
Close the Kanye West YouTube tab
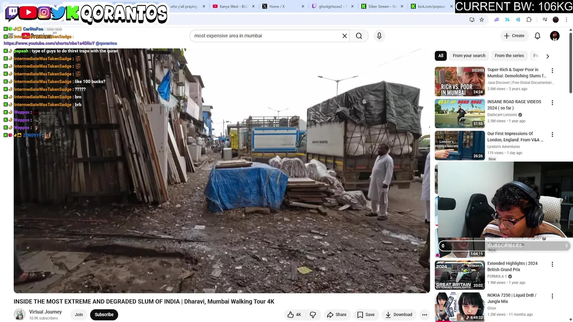click(x=253, y=6)
